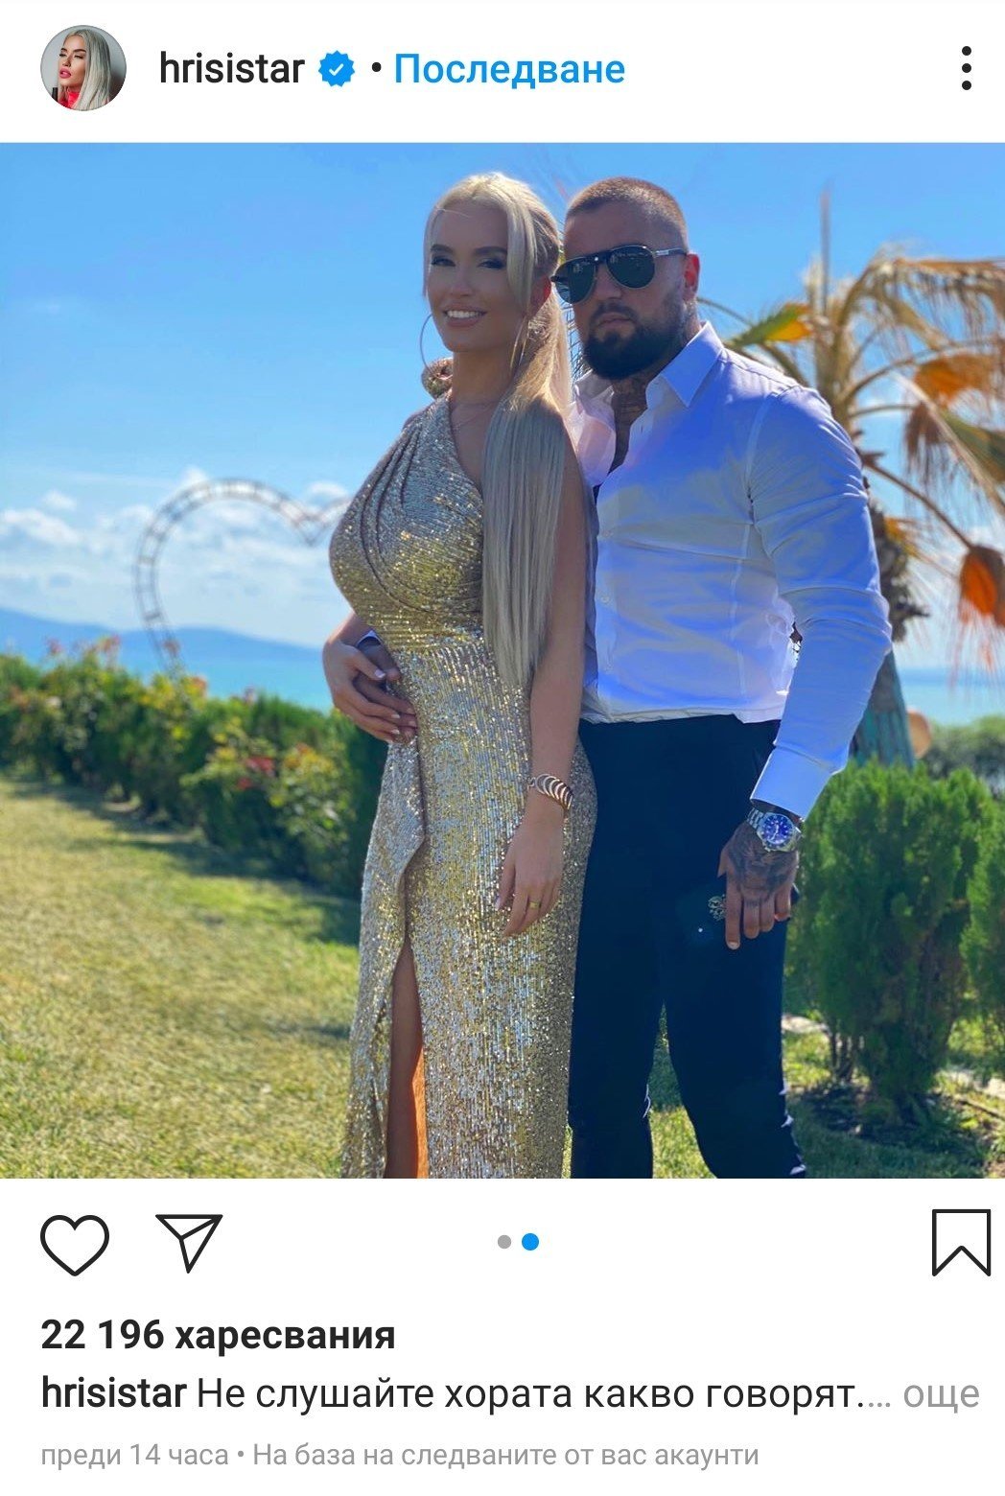
Task: Click На база на следваните от вас акаунти
Action: point(505,1456)
